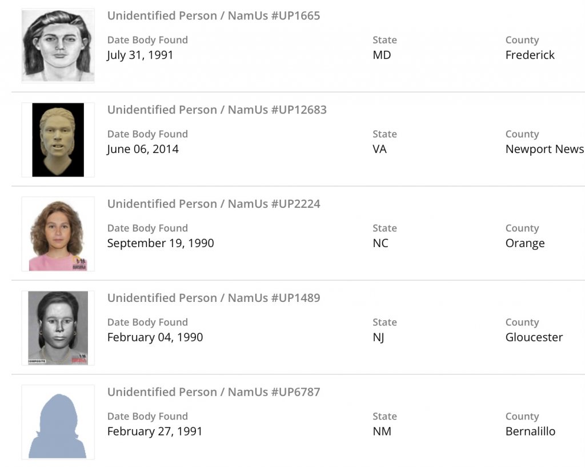Select the NJ state value
Screen dimensions: 585x468
(379, 338)
